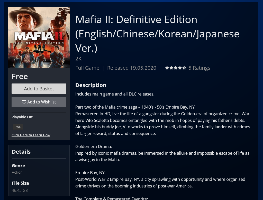Click the PS4 platform badge

[x=18, y=127]
